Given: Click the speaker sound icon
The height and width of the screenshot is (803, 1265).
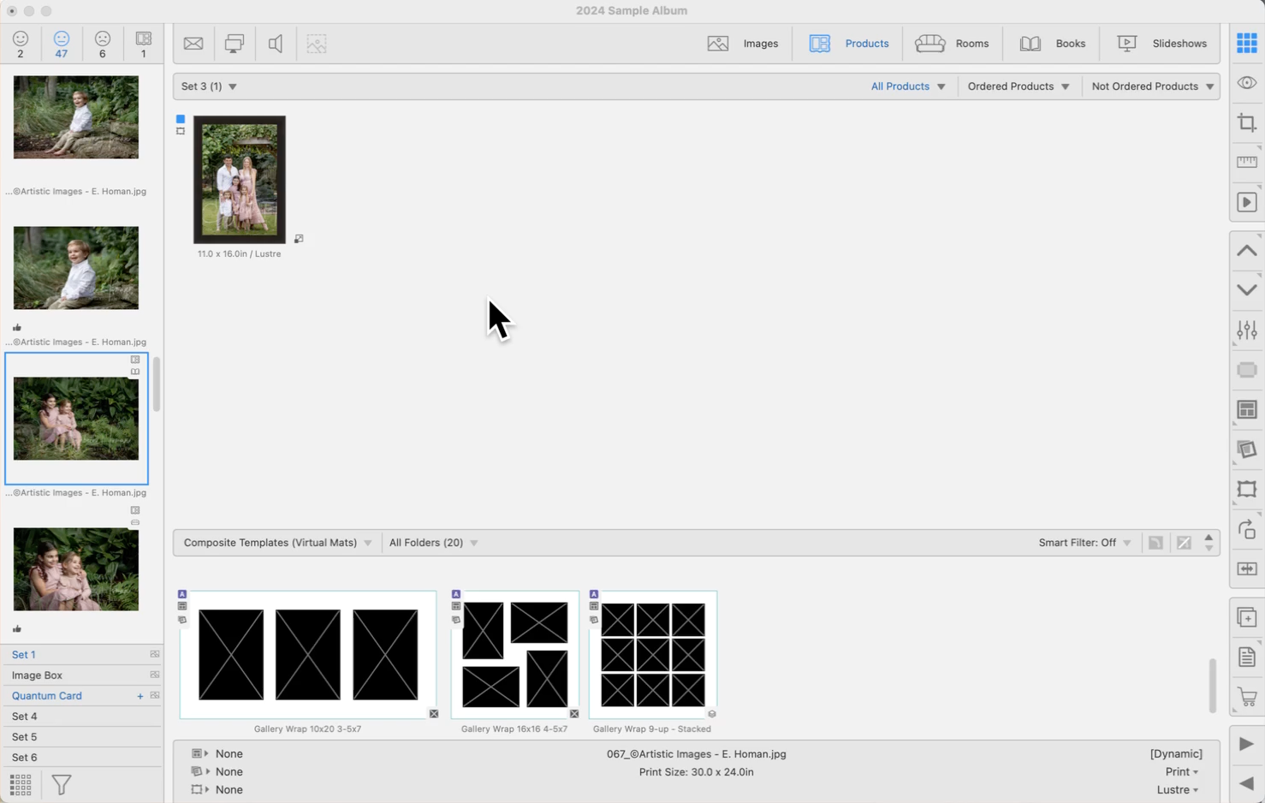Looking at the screenshot, I should coord(275,44).
